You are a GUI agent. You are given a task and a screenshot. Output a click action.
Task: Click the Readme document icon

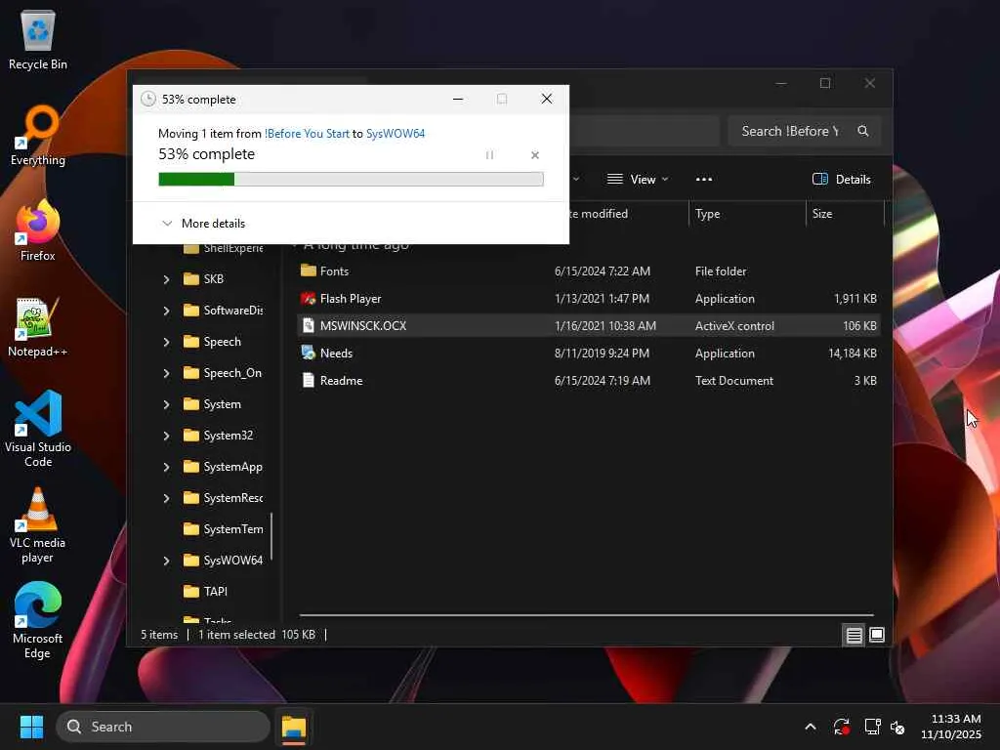tap(309, 380)
